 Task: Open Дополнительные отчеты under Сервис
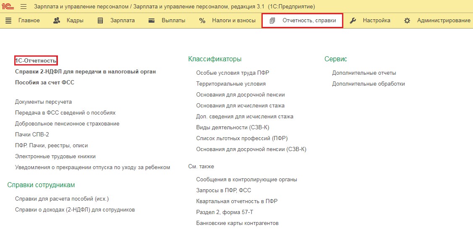364,73
